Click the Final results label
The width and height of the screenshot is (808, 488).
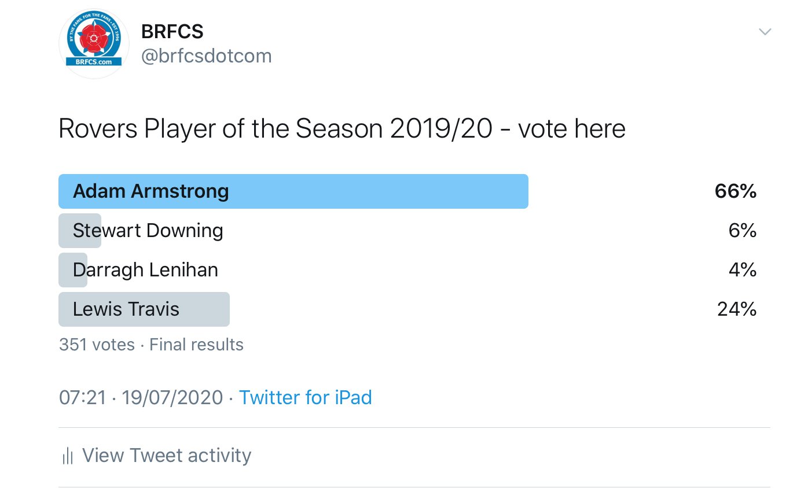196,345
